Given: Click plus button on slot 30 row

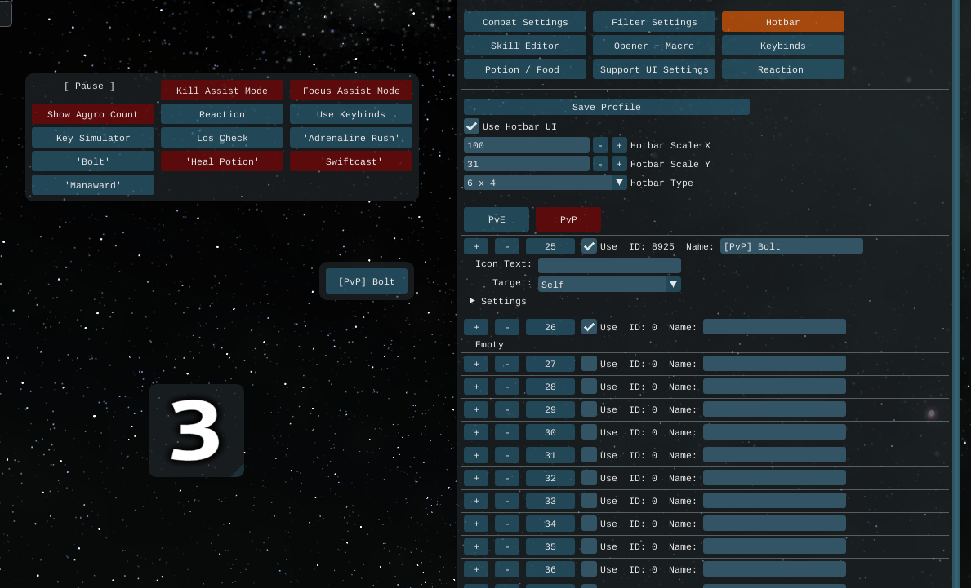Looking at the screenshot, I should click(476, 432).
